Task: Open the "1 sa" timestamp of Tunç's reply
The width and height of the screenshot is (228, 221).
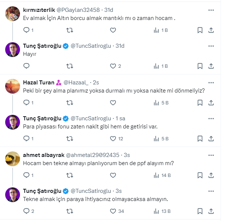Action: [121, 118]
